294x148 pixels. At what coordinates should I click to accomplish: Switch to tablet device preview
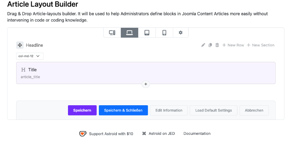(x=147, y=33)
